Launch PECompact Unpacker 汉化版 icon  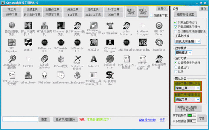click(93, 25)
